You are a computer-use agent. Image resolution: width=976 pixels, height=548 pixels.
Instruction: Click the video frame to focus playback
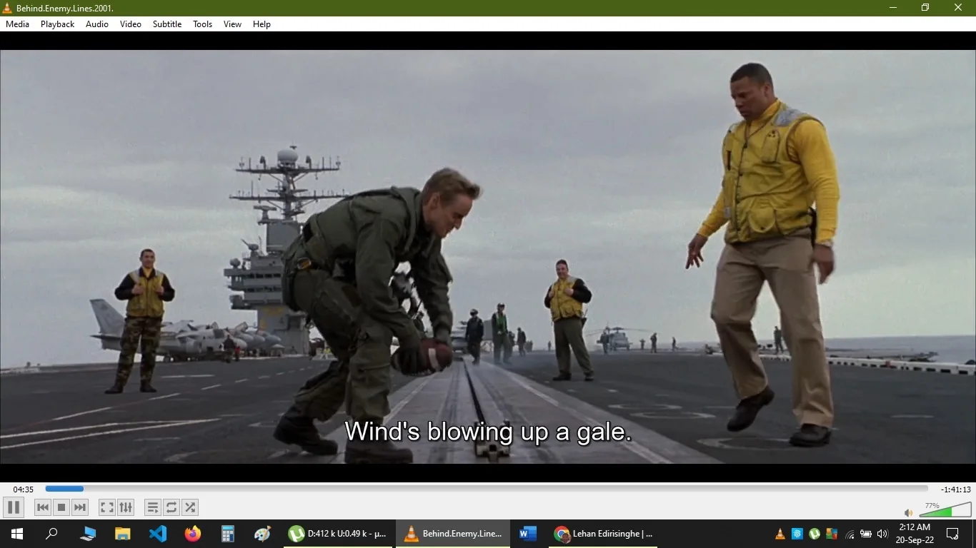[488, 257]
